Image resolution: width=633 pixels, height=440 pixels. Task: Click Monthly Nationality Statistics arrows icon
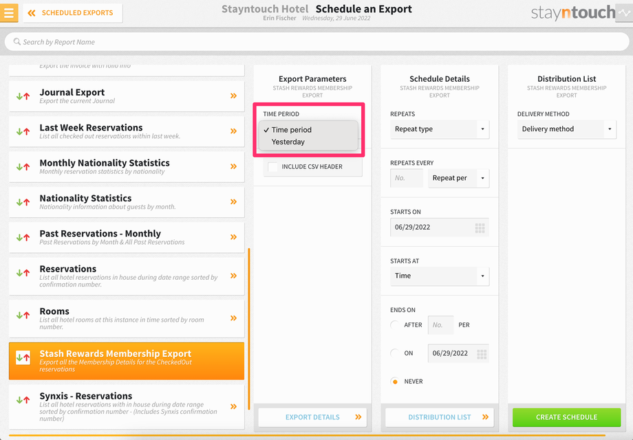(23, 166)
